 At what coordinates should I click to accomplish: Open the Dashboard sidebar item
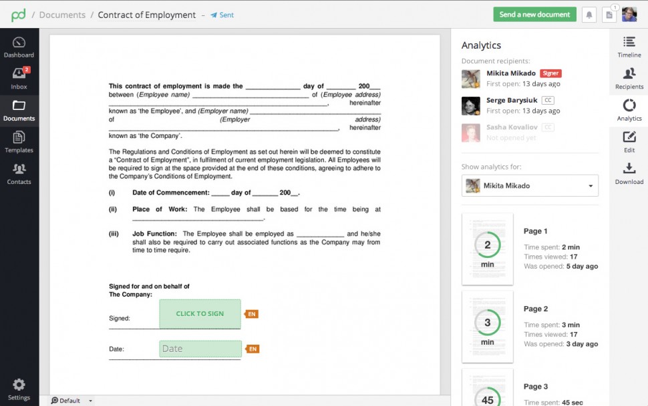(x=19, y=47)
